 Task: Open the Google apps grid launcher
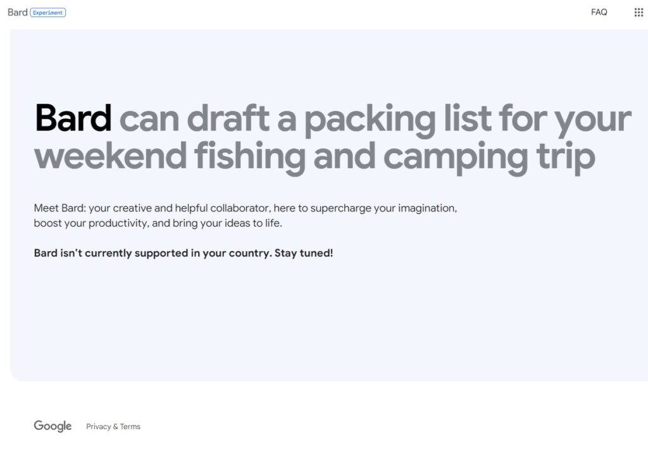pos(639,12)
